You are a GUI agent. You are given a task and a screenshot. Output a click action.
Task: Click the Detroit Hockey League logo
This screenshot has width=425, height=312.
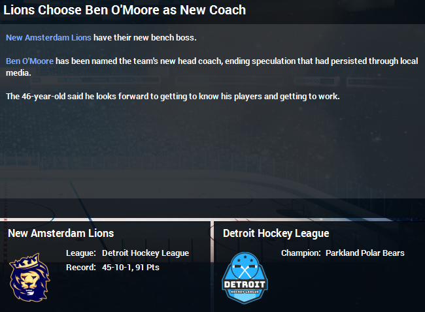pyautogui.click(x=245, y=278)
